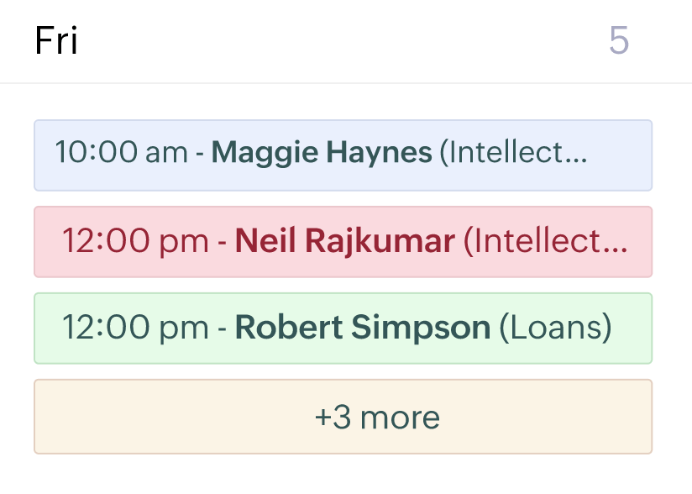Click blank header space between Fri and 5
The width and height of the screenshot is (692, 494).
coord(336,41)
